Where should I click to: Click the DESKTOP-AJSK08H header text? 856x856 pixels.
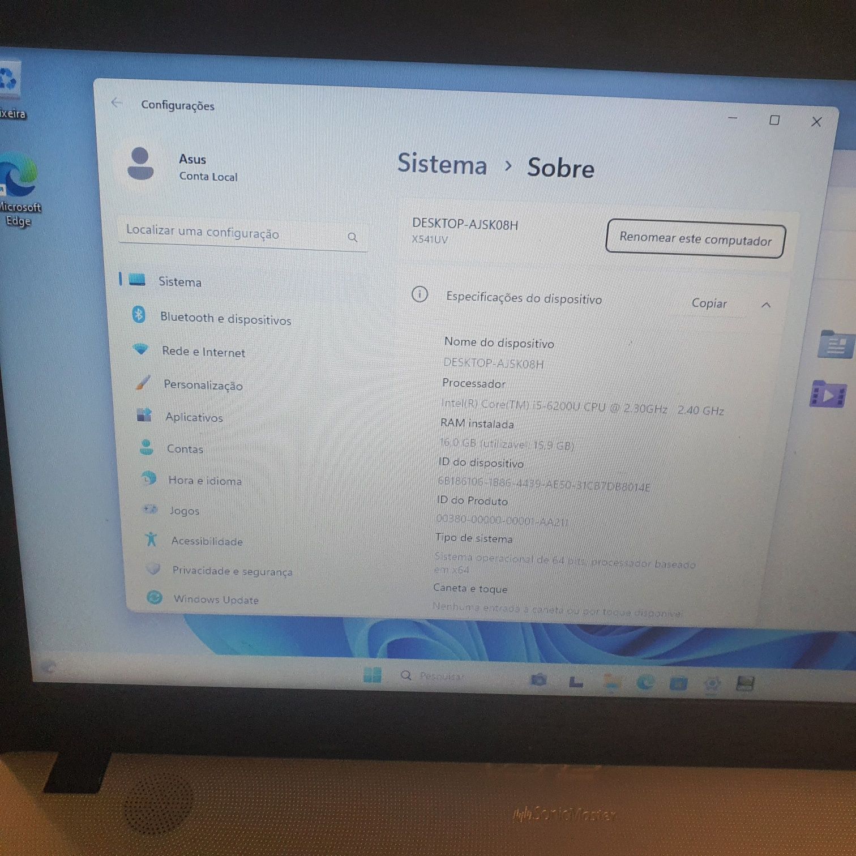(465, 224)
